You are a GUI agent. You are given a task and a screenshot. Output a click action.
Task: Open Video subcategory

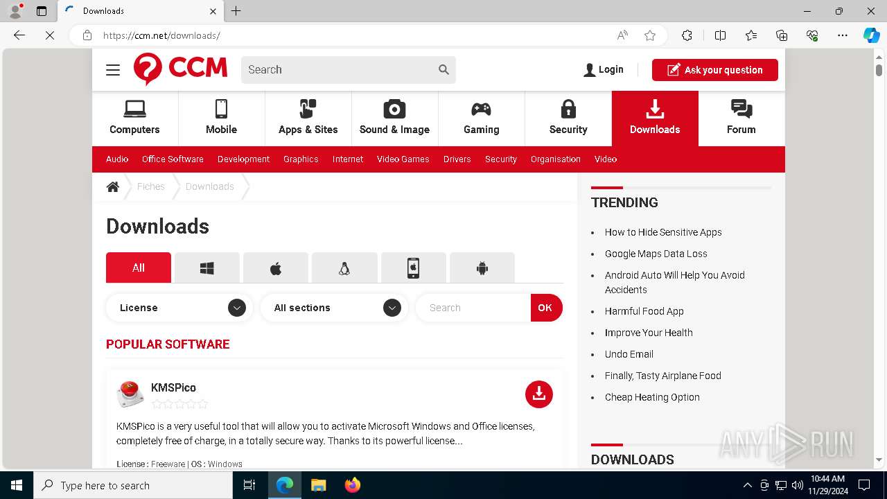pos(606,159)
